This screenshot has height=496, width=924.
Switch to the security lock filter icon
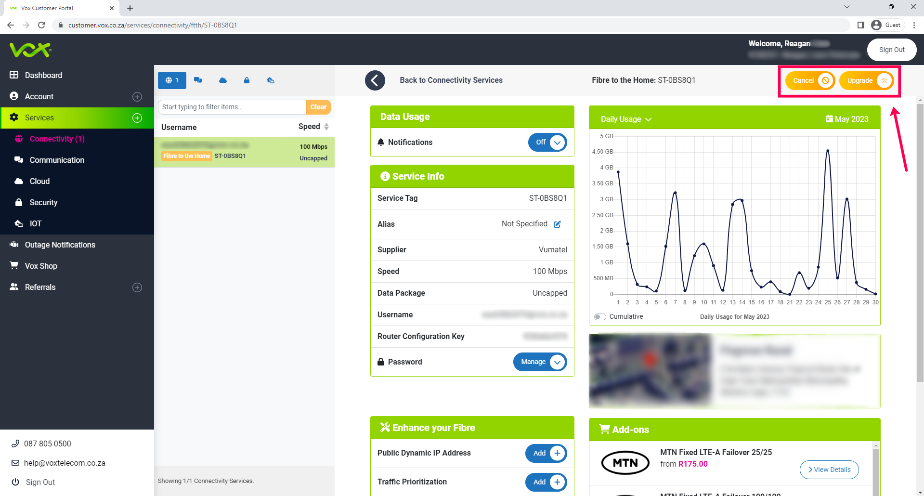tap(247, 80)
